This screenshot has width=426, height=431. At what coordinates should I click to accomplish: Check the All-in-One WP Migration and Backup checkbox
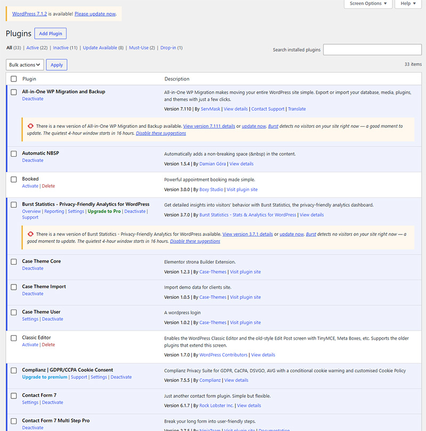[x=14, y=92]
